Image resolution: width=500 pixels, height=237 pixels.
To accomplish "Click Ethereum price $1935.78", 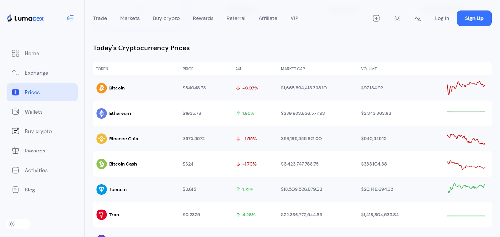I will pos(192,113).
